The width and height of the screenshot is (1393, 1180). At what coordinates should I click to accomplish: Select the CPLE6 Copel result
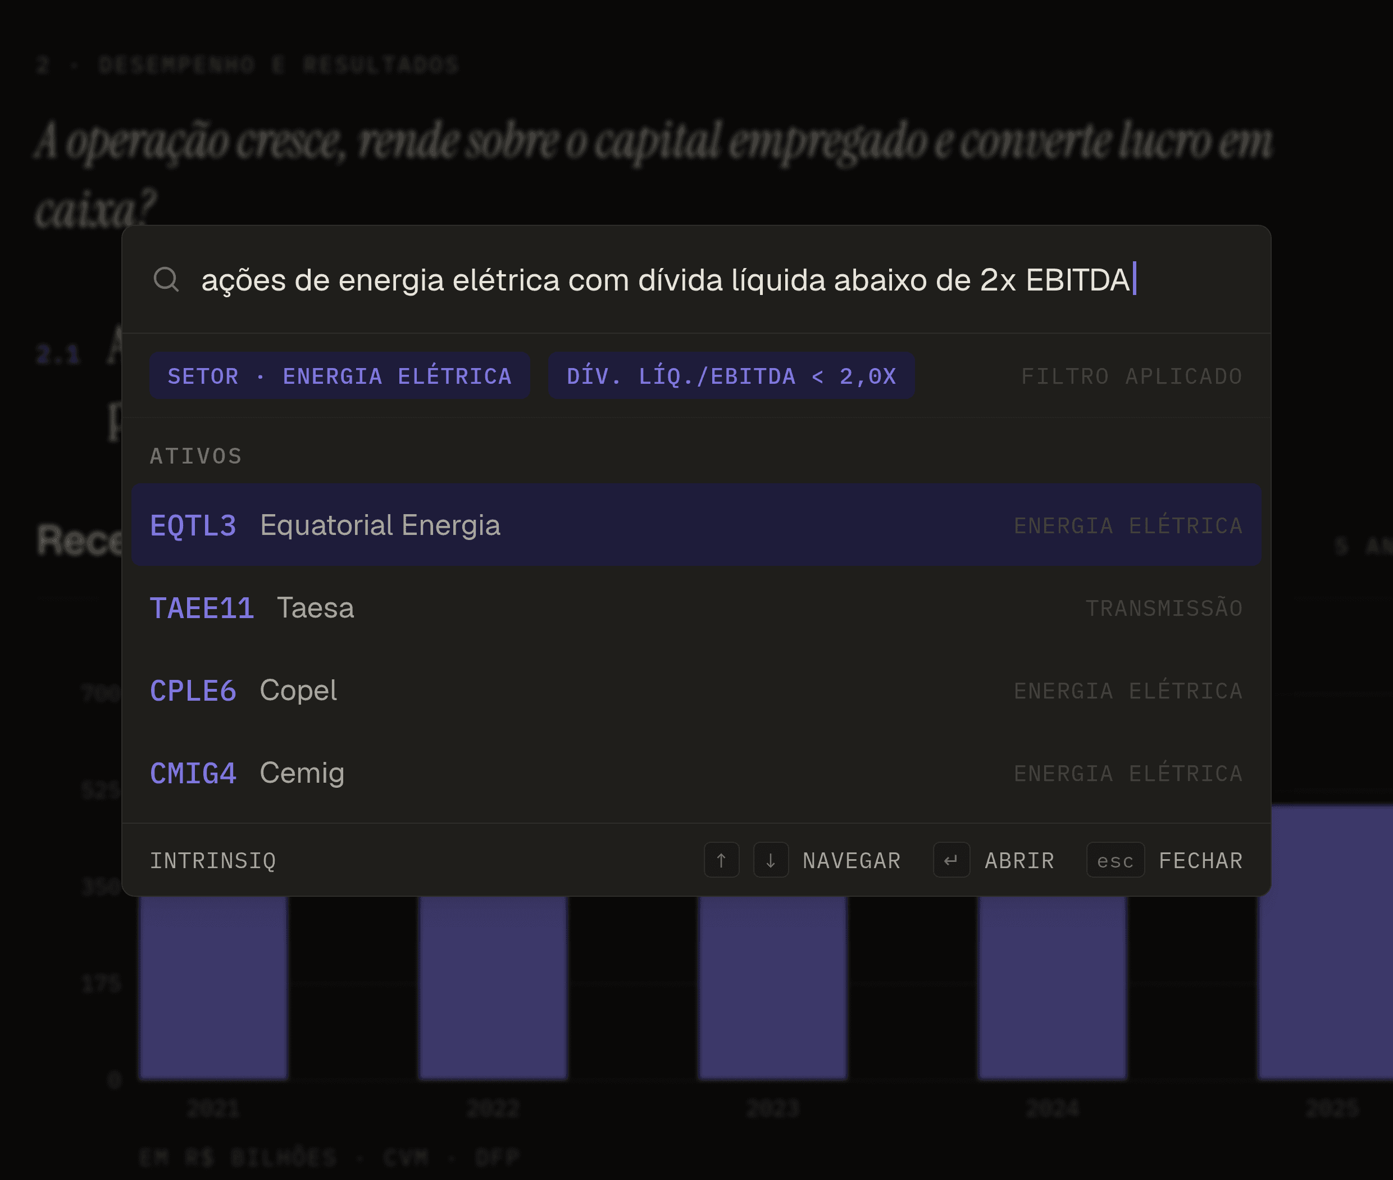[x=696, y=691]
